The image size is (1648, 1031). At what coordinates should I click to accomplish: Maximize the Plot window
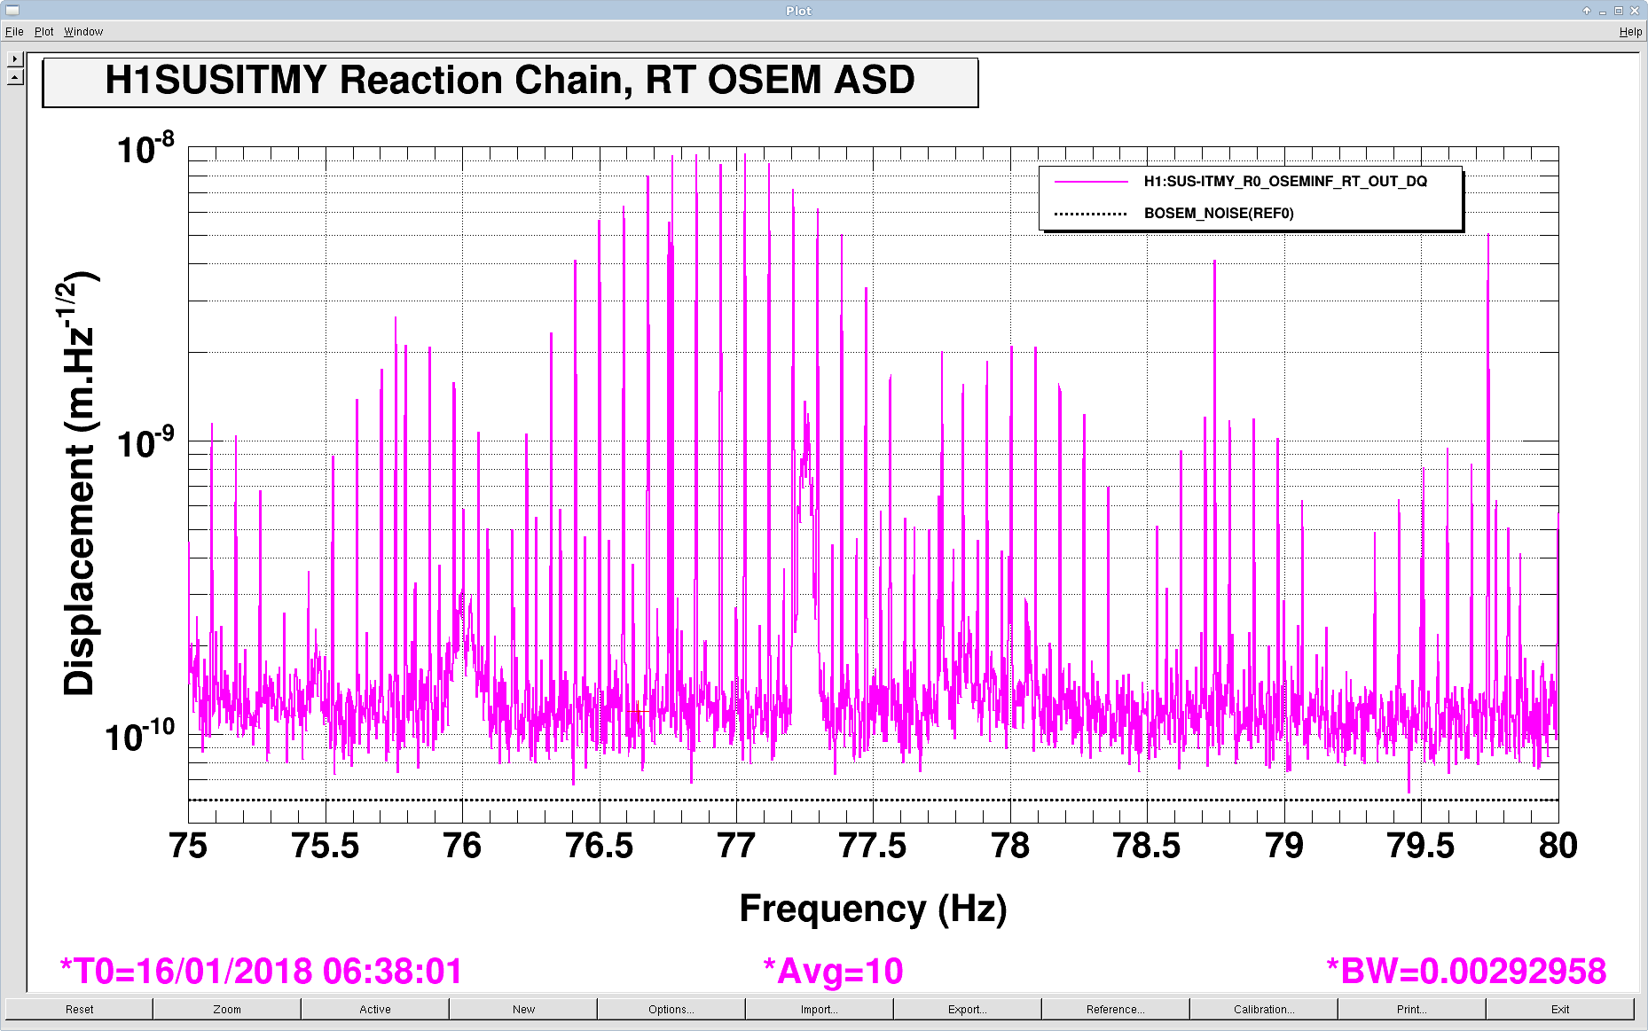click(1619, 11)
